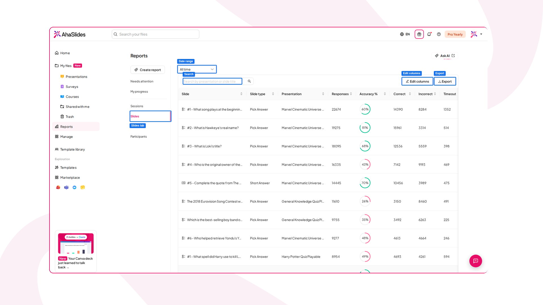Screen dimensions: 543x305
Task: Click the Microsoft Teams integration icon
Action: tap(66, 188)
